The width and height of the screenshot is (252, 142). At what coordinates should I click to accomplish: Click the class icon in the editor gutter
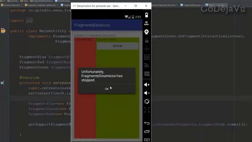3,31
